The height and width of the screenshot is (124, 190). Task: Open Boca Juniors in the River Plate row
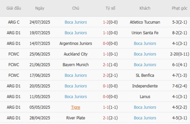click(145, 118)
